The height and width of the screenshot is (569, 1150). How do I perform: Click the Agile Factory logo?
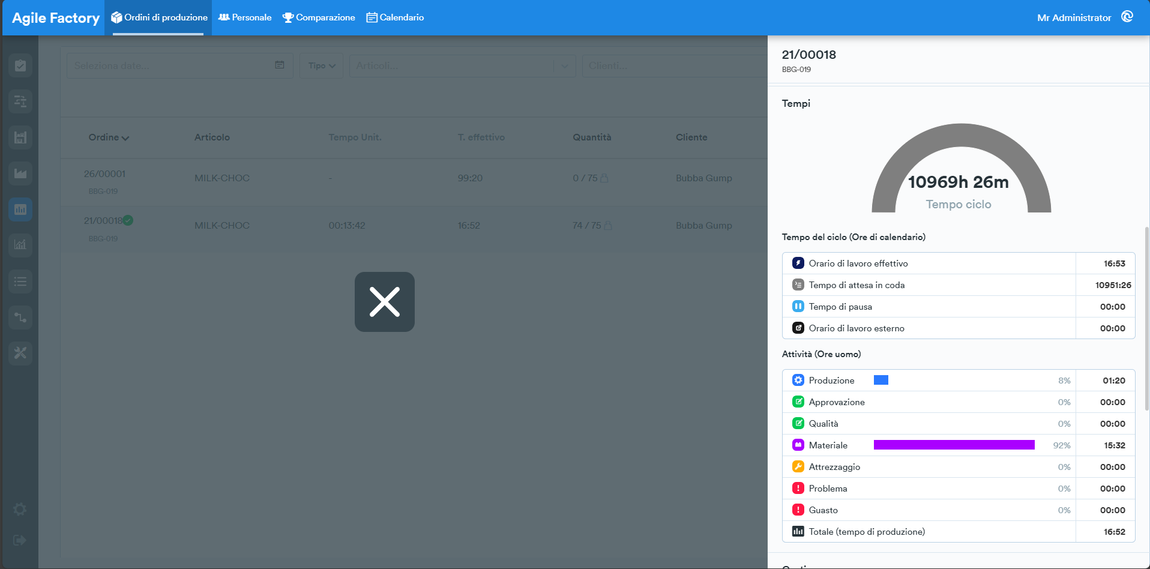click(56, 18)
